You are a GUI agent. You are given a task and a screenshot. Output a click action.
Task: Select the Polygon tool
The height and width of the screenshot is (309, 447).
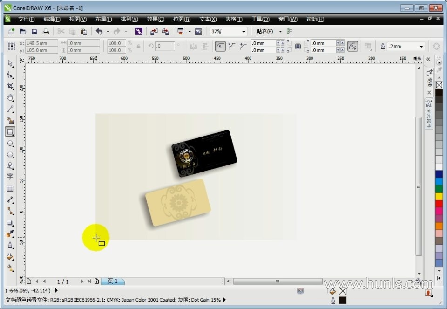pyautogui.click(x=10, y=155)
